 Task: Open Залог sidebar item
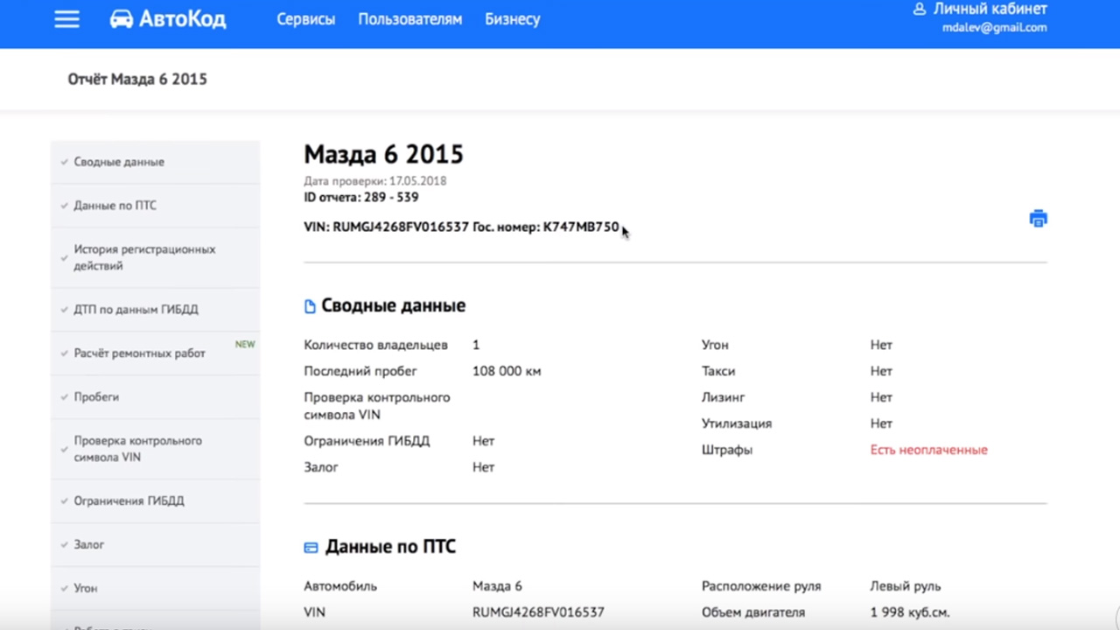(x=155, y=544)
